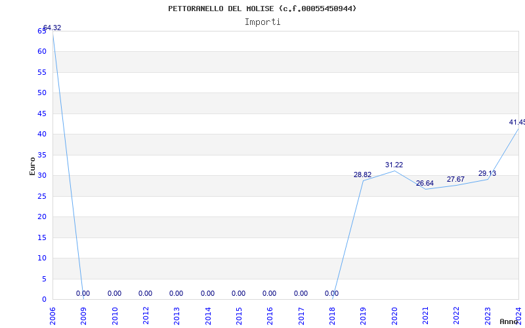Select the 0.00 value for year 2016
Image resolution: width=525 pixels, height=328 pixels.
[x=269, y=293]
